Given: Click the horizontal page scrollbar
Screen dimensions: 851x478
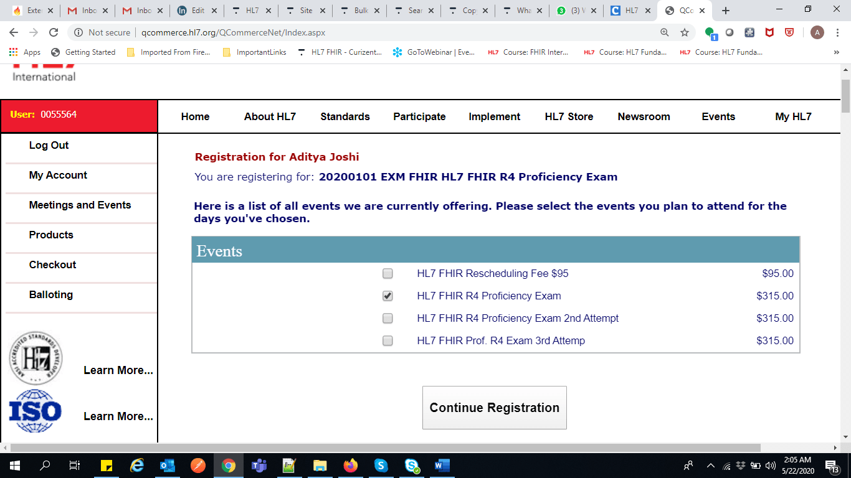Looking at the screenshot, I should [x=386, y=448].
